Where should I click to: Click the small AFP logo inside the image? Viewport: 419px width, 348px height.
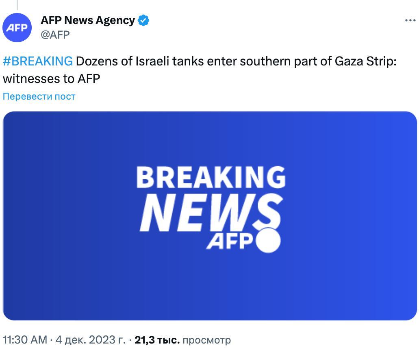[230, 241]
